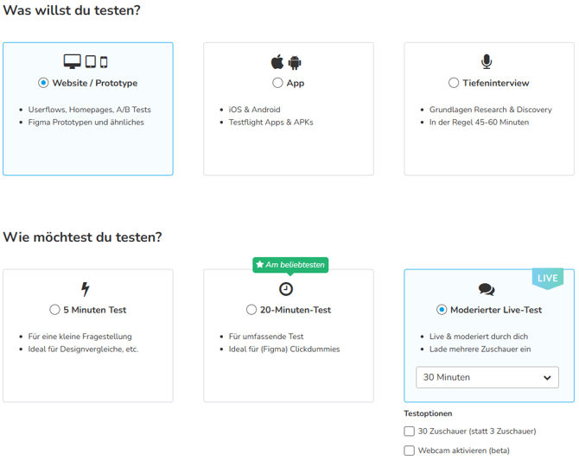The height and width of the screenshot is (460, 579).
Task: Click the Am beliebtesten badge
Action: 290,265
